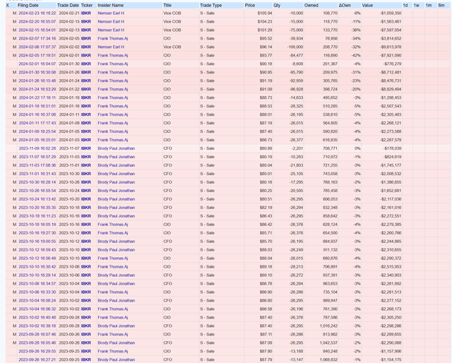
Task: Open filing dated 2023-11-09 16:02:28
Action: pos(37,148)
